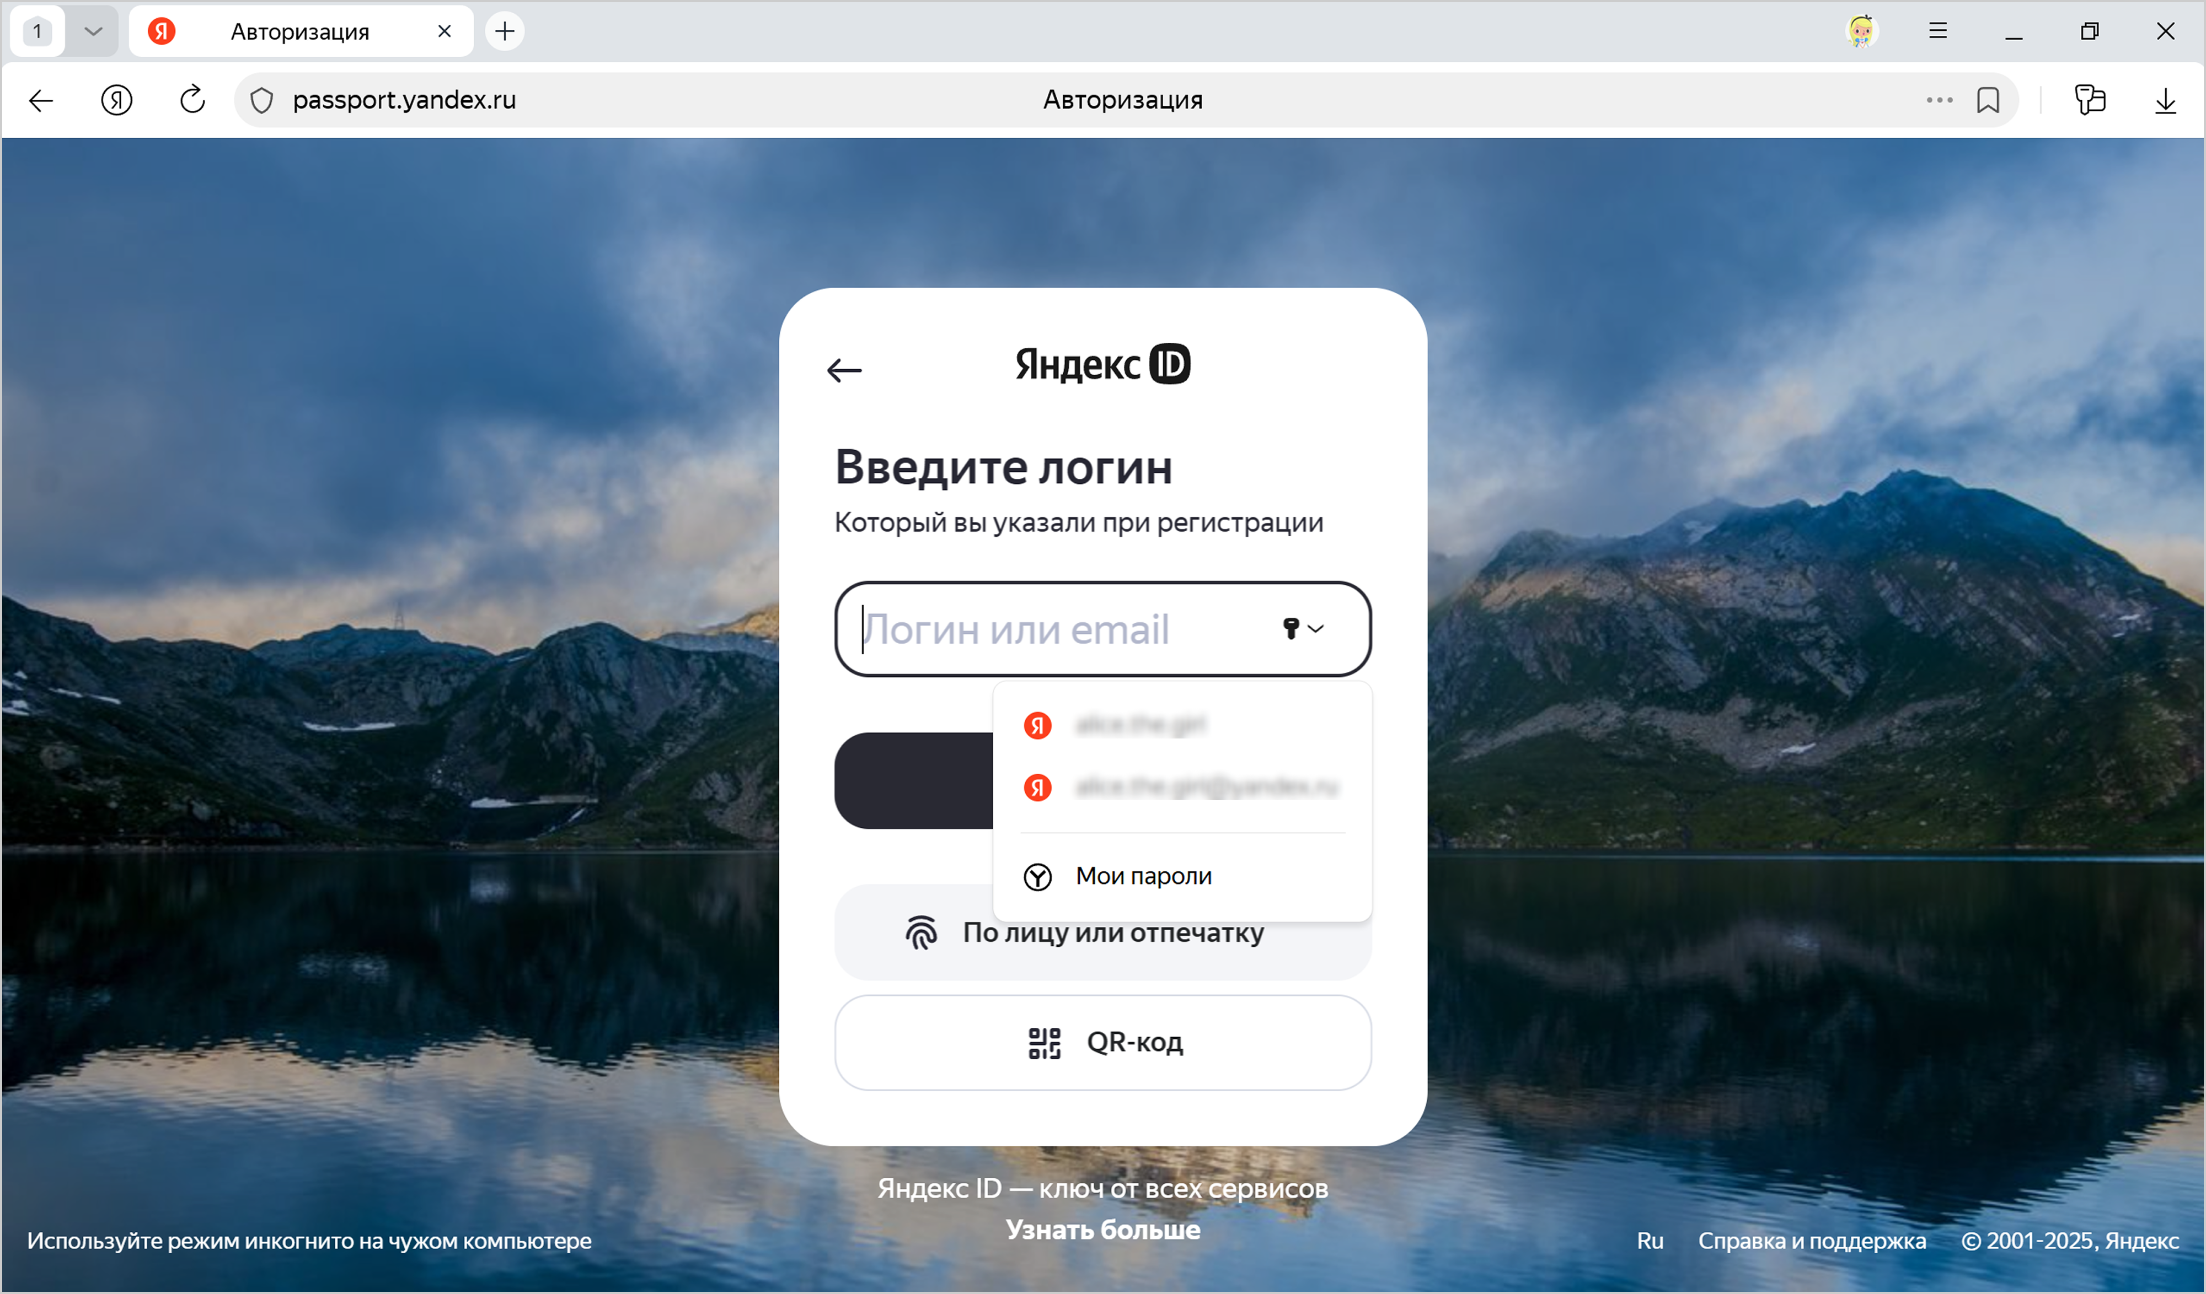Screen dimensions: 2206x1294
Task: Open the browser hamburger menu
Action: pyautogui.click(x=1938, y=31)
